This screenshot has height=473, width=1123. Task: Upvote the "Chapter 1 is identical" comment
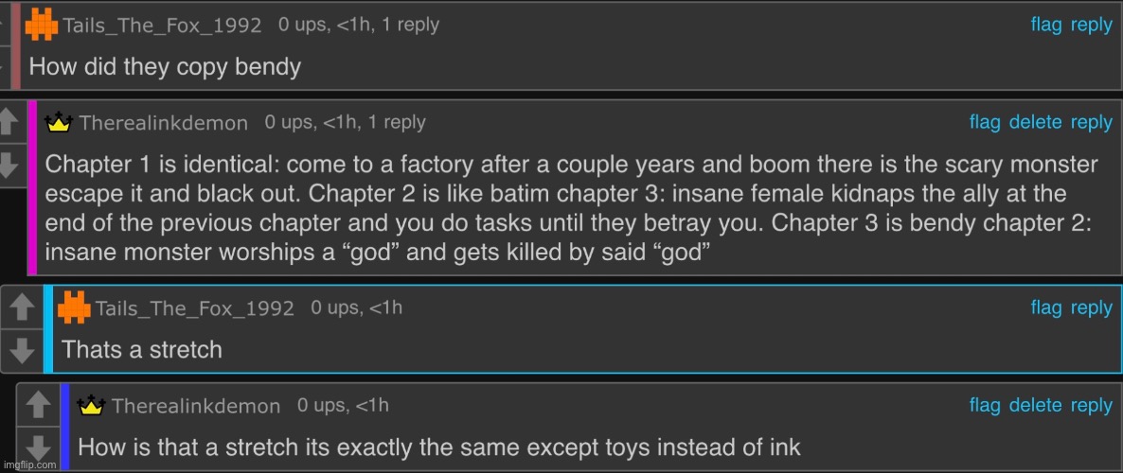[x=9, y=121]
